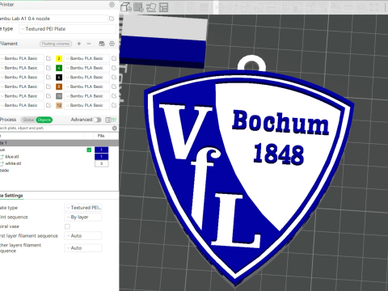The height and width of the screenshot is (291, 388).
Task: Pick the brown filament 8 color swatch
Action: [59, 86]
